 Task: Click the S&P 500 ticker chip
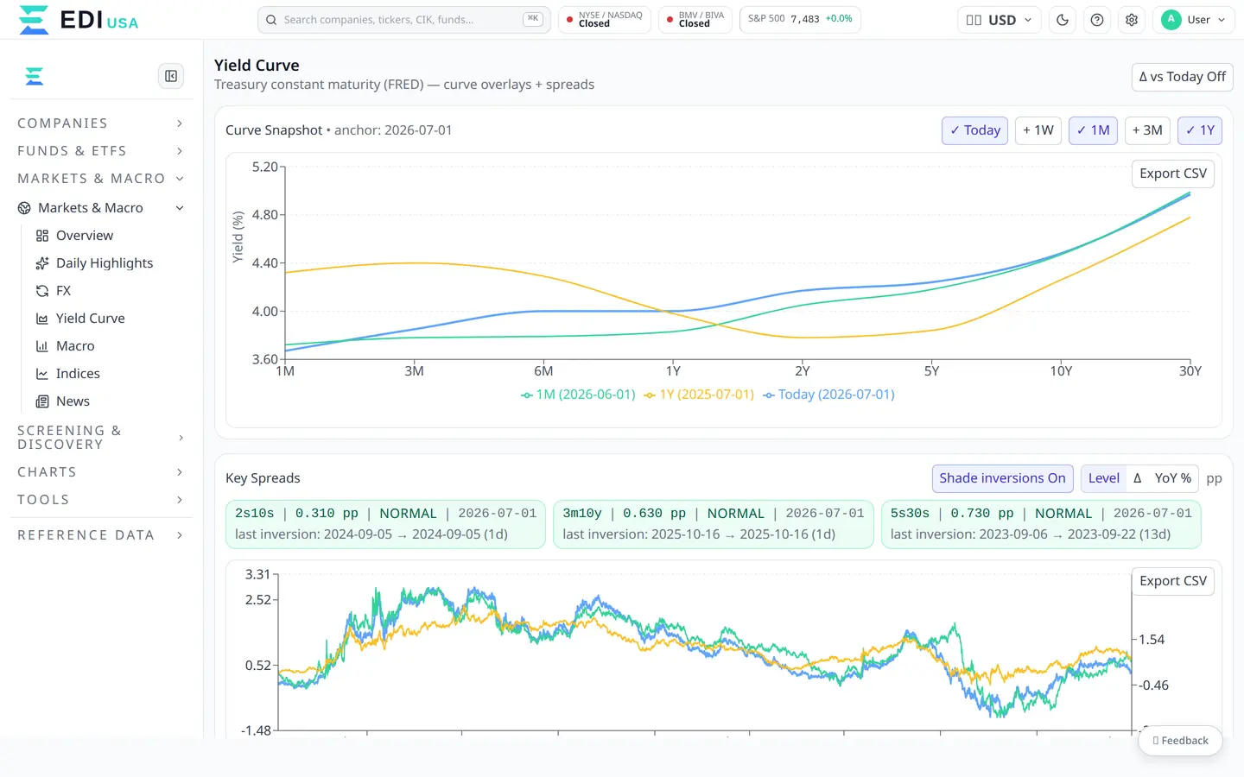pyautogui.click(x=800, y=19)
